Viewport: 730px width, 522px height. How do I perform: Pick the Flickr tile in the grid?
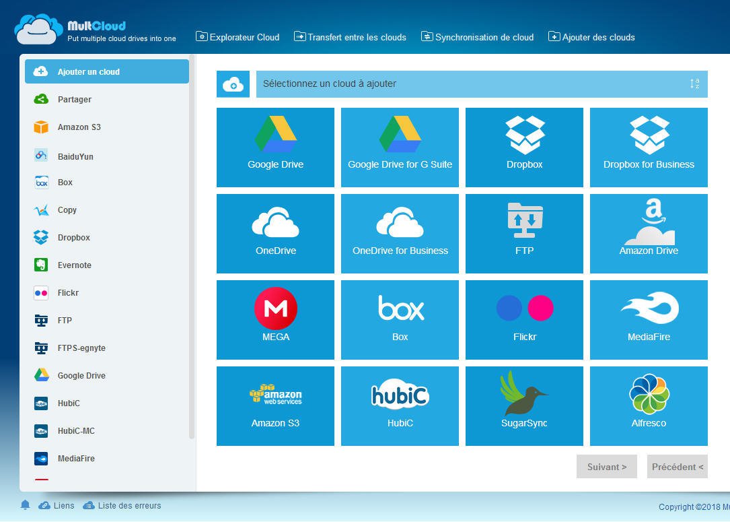click(524, 320)
